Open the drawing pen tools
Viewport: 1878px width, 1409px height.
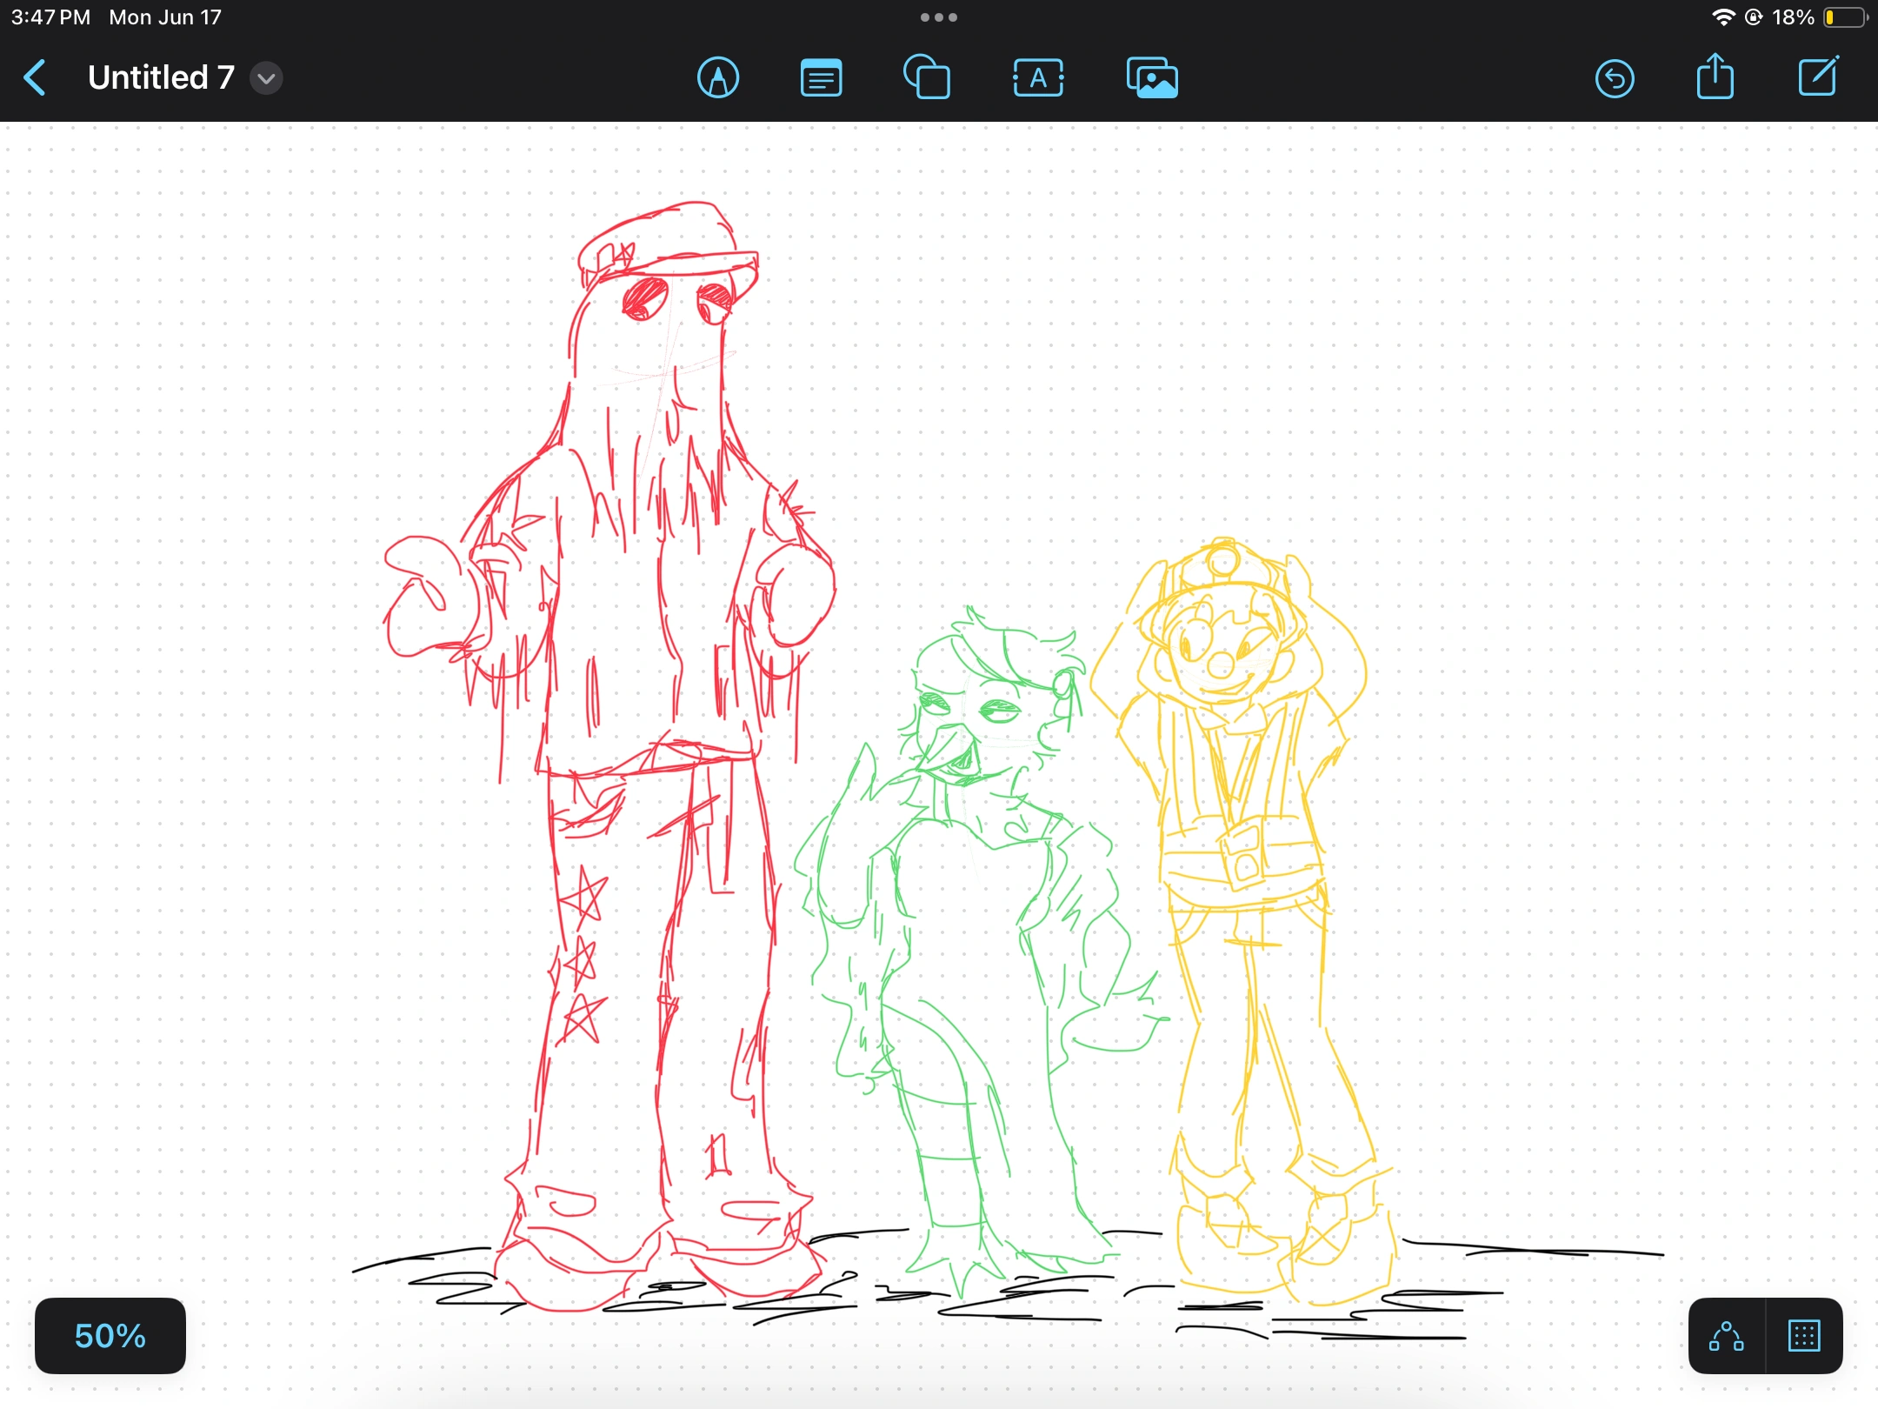pos(718,78)
